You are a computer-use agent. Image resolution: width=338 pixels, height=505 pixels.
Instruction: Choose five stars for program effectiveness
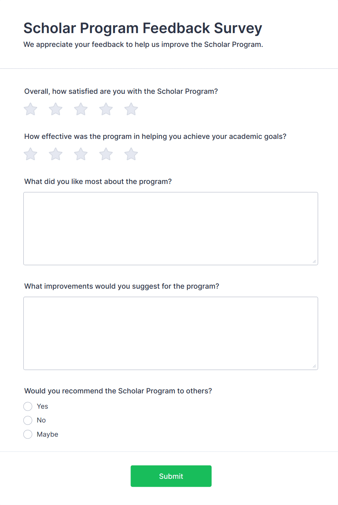(131, 154)
